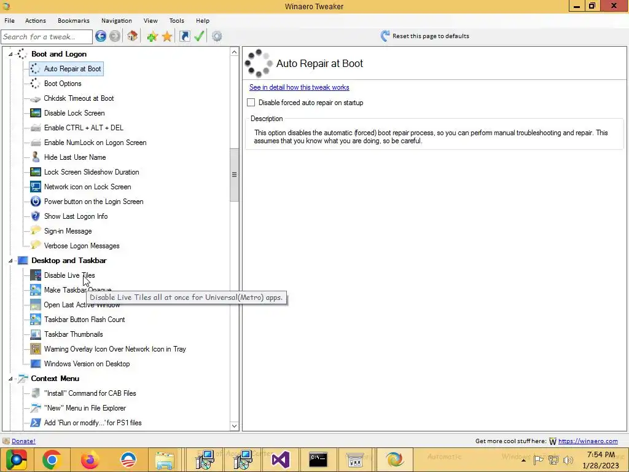Viewport: 629px width, 472px height.
Task: Collapse the Desktop and Taskbar category
Action: (10, 261)
